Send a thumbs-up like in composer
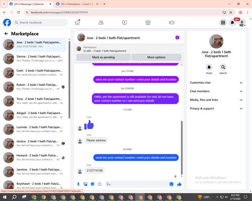The height and width of the screenshot is (201, 252). pos(179,184)
